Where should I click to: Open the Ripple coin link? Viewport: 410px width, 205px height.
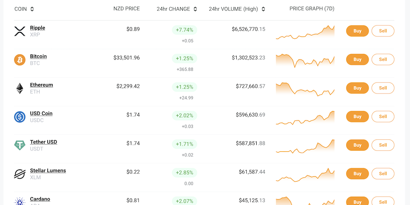tap(38, 28)
